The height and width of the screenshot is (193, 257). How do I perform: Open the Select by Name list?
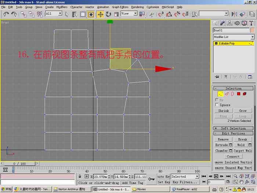click(75, 14)
